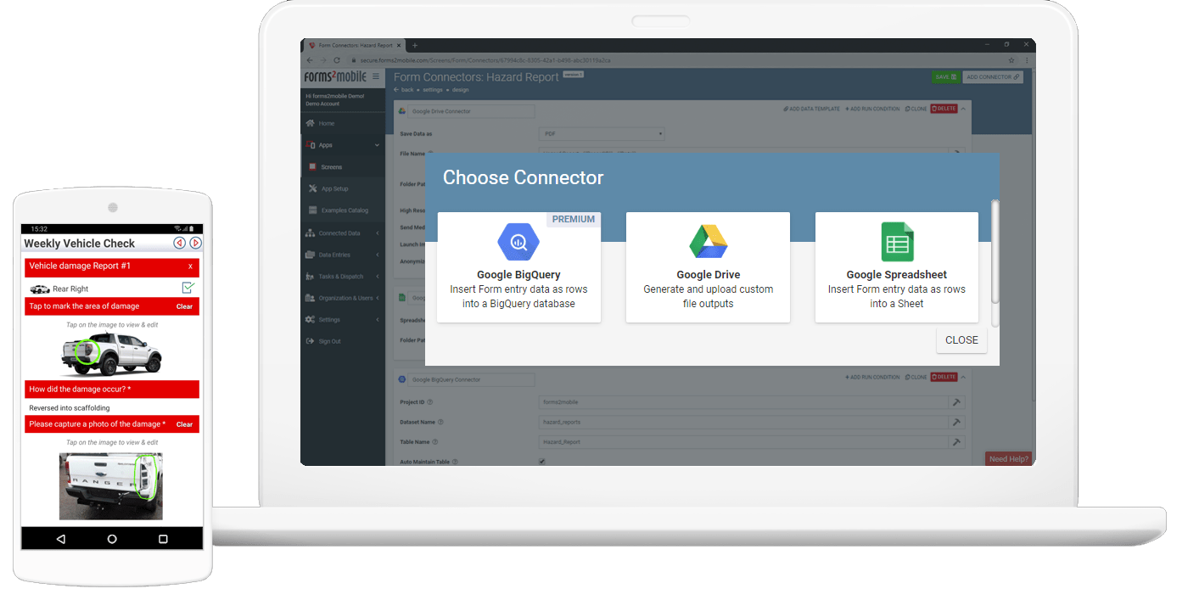
Task: Open Home in the sidebar
Action: coord(343,123)
